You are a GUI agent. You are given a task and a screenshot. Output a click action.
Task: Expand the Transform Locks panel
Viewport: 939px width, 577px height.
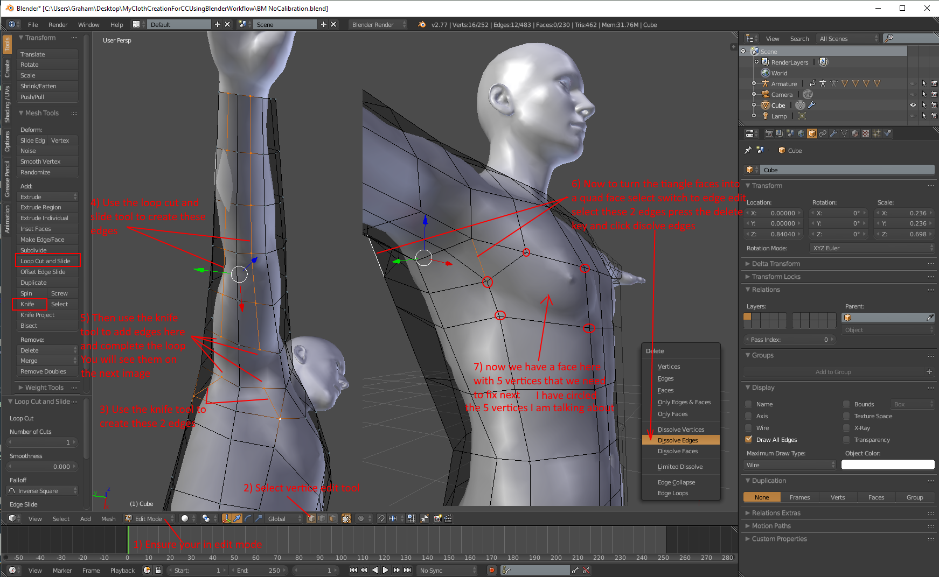pyautogui.click(x=776, y=277)
